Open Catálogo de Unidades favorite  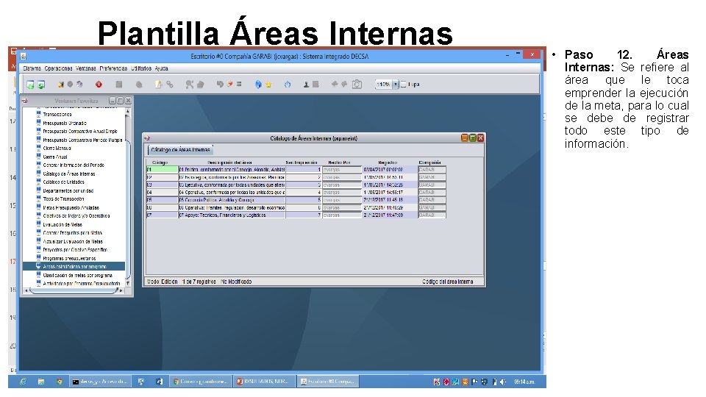63,182
